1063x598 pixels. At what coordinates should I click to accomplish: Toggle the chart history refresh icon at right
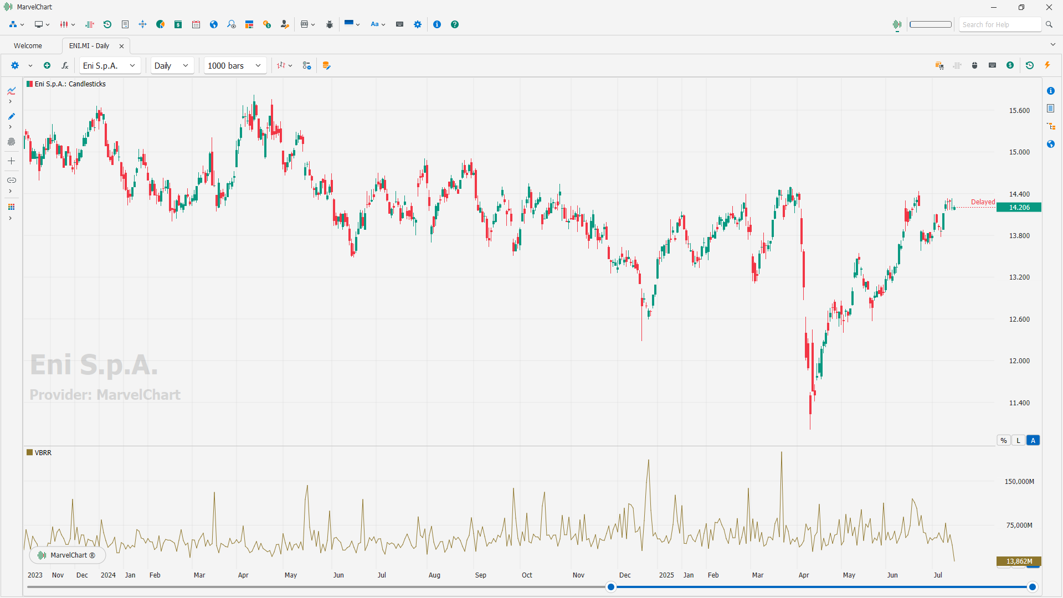click(1030, 65)
